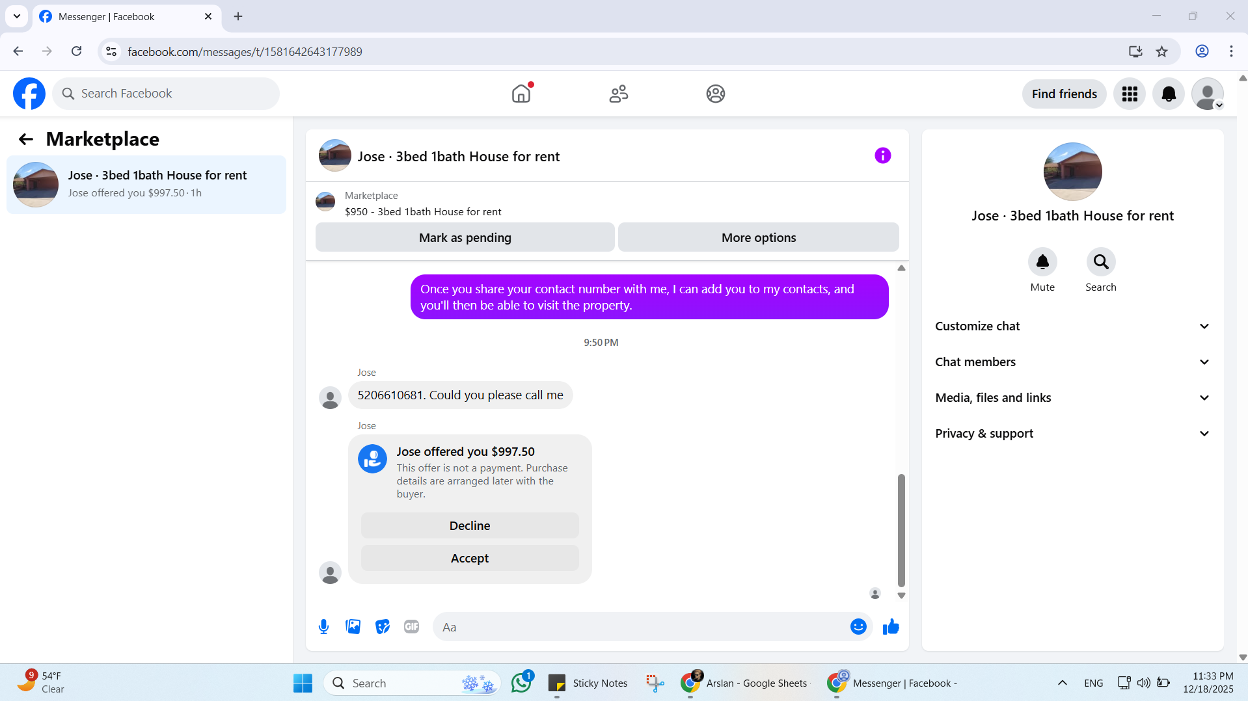The height and width of the screenshot is (701, 1248).
Task: Open Facebook notifications bell
Action: 1169,94
